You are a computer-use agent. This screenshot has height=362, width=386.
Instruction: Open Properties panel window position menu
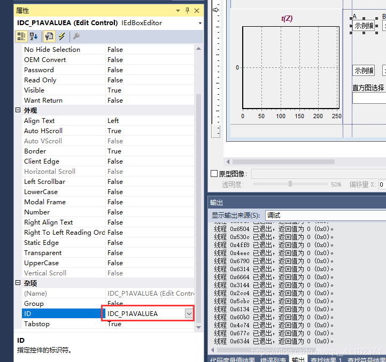click(178, 11)
